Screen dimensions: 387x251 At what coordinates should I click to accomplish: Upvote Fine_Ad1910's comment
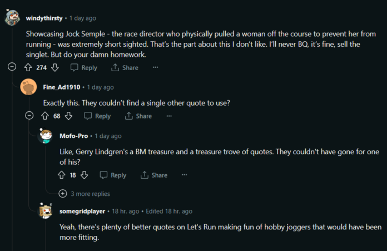tap(46, 116)
